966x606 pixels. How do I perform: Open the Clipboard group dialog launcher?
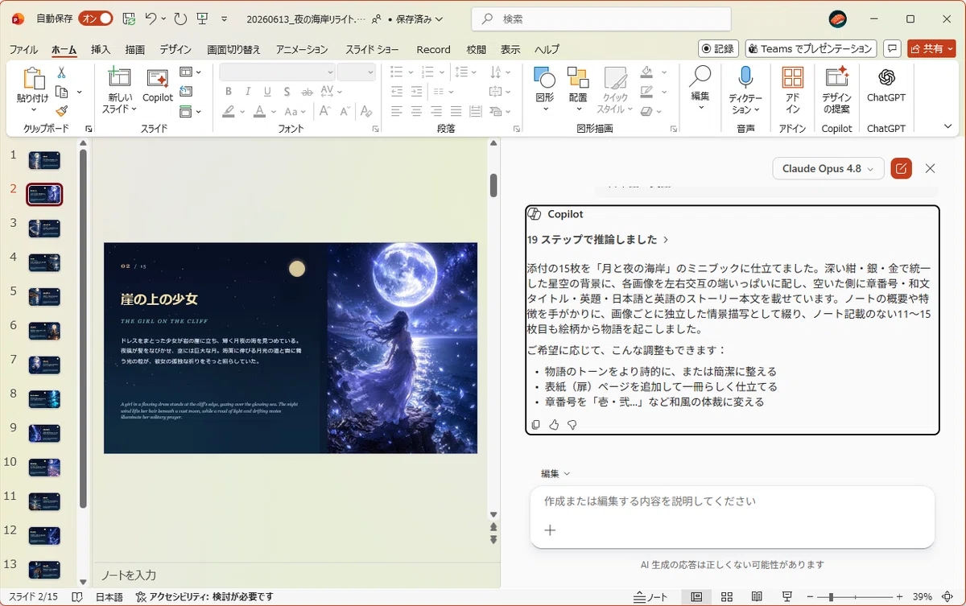[89, 129]
